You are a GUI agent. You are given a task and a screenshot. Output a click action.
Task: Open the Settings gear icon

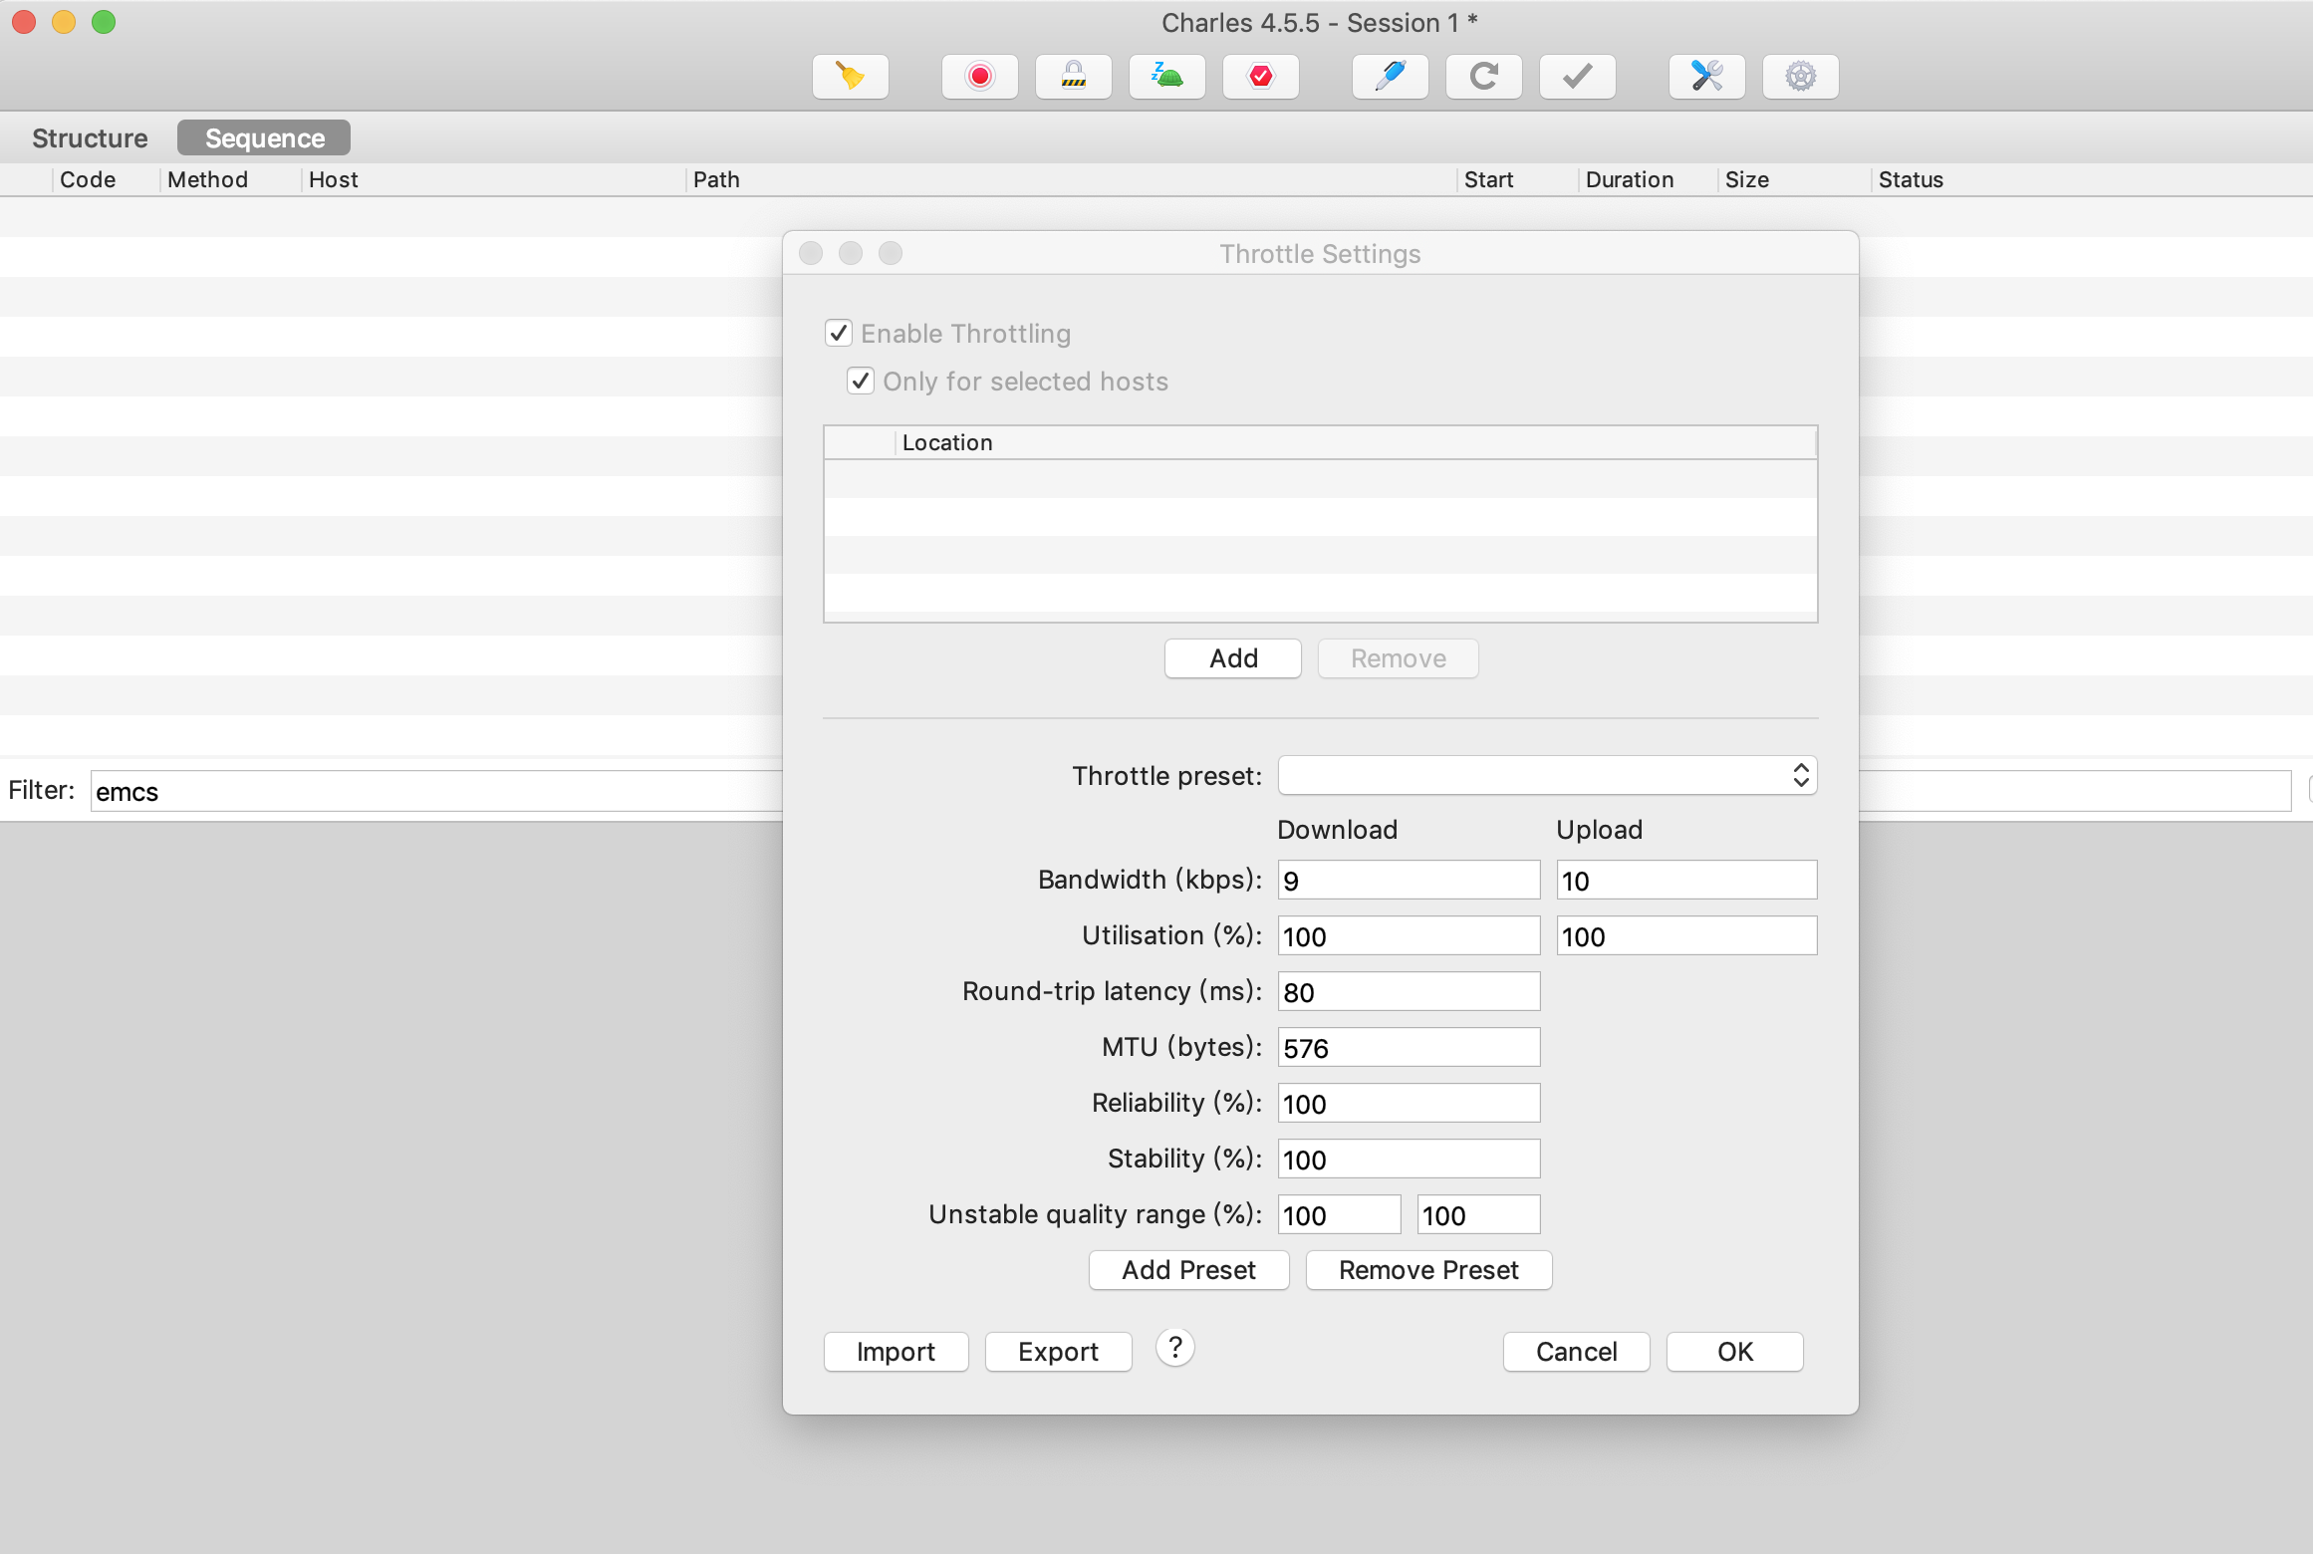(x=1800, y=77)
